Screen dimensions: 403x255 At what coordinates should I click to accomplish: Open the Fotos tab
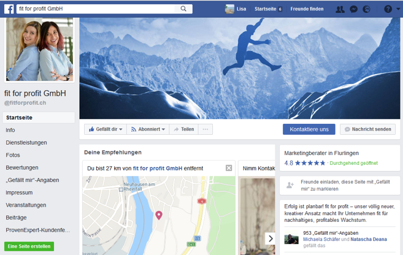tap(13, 155)
